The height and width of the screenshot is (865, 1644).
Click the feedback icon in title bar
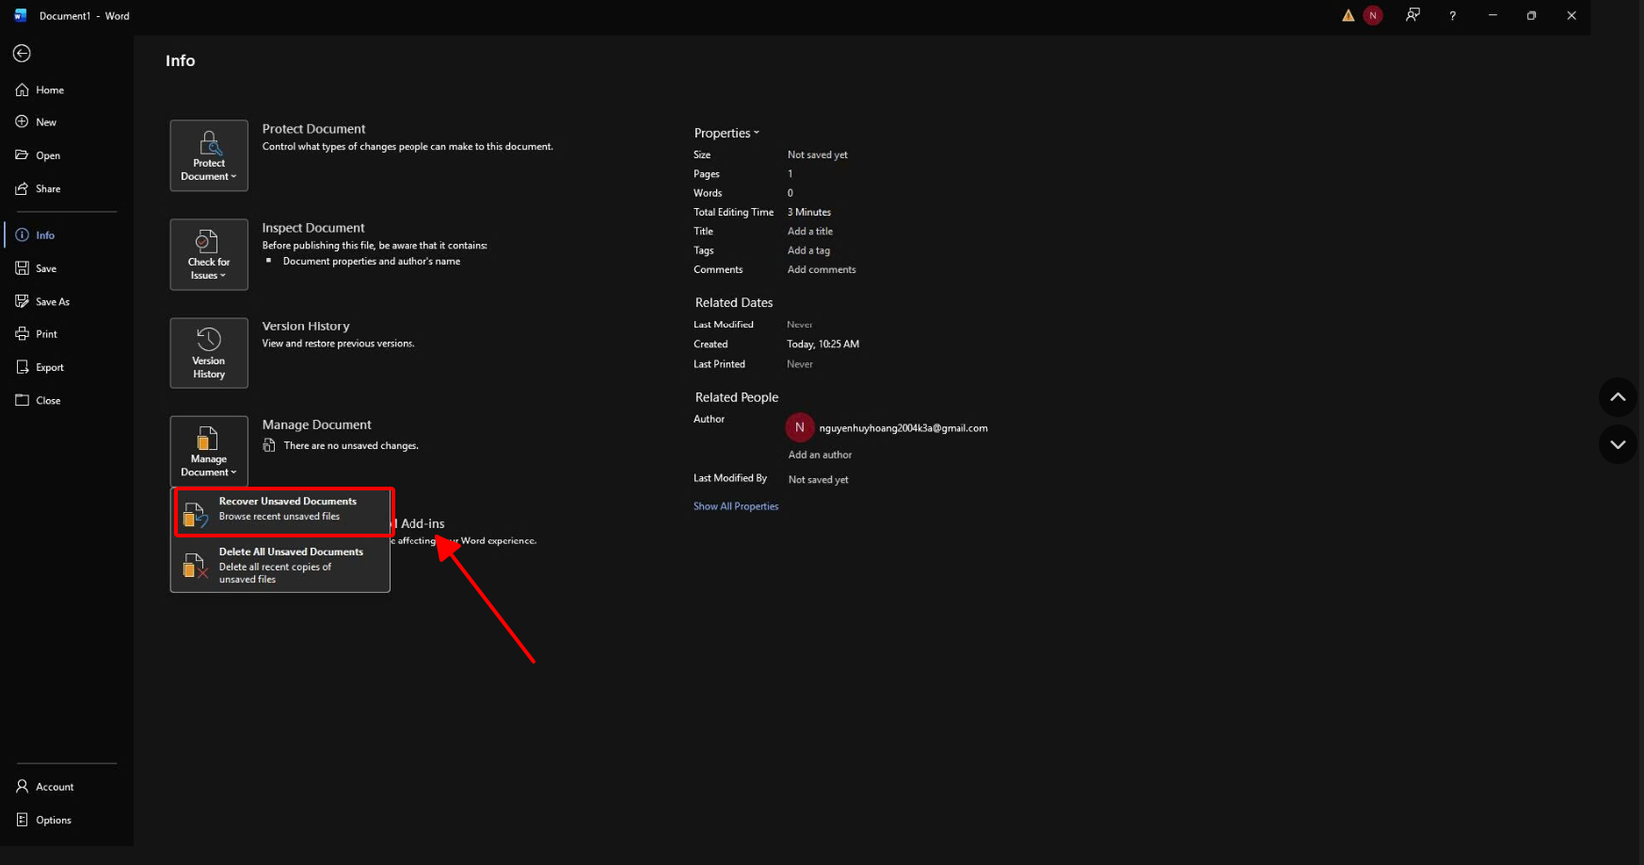[x=1413, y=16]
